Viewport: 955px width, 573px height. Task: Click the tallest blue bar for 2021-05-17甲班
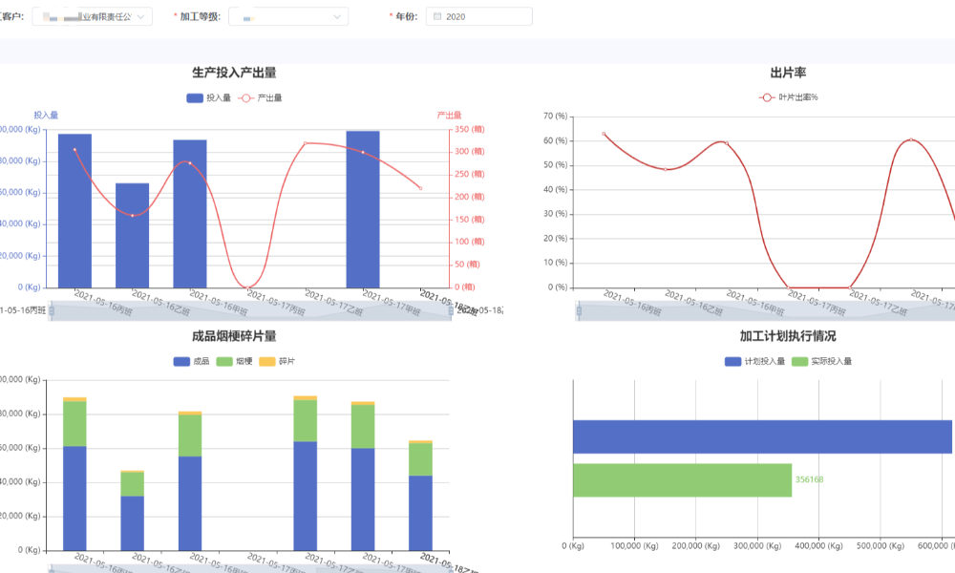tap(363, 208)
